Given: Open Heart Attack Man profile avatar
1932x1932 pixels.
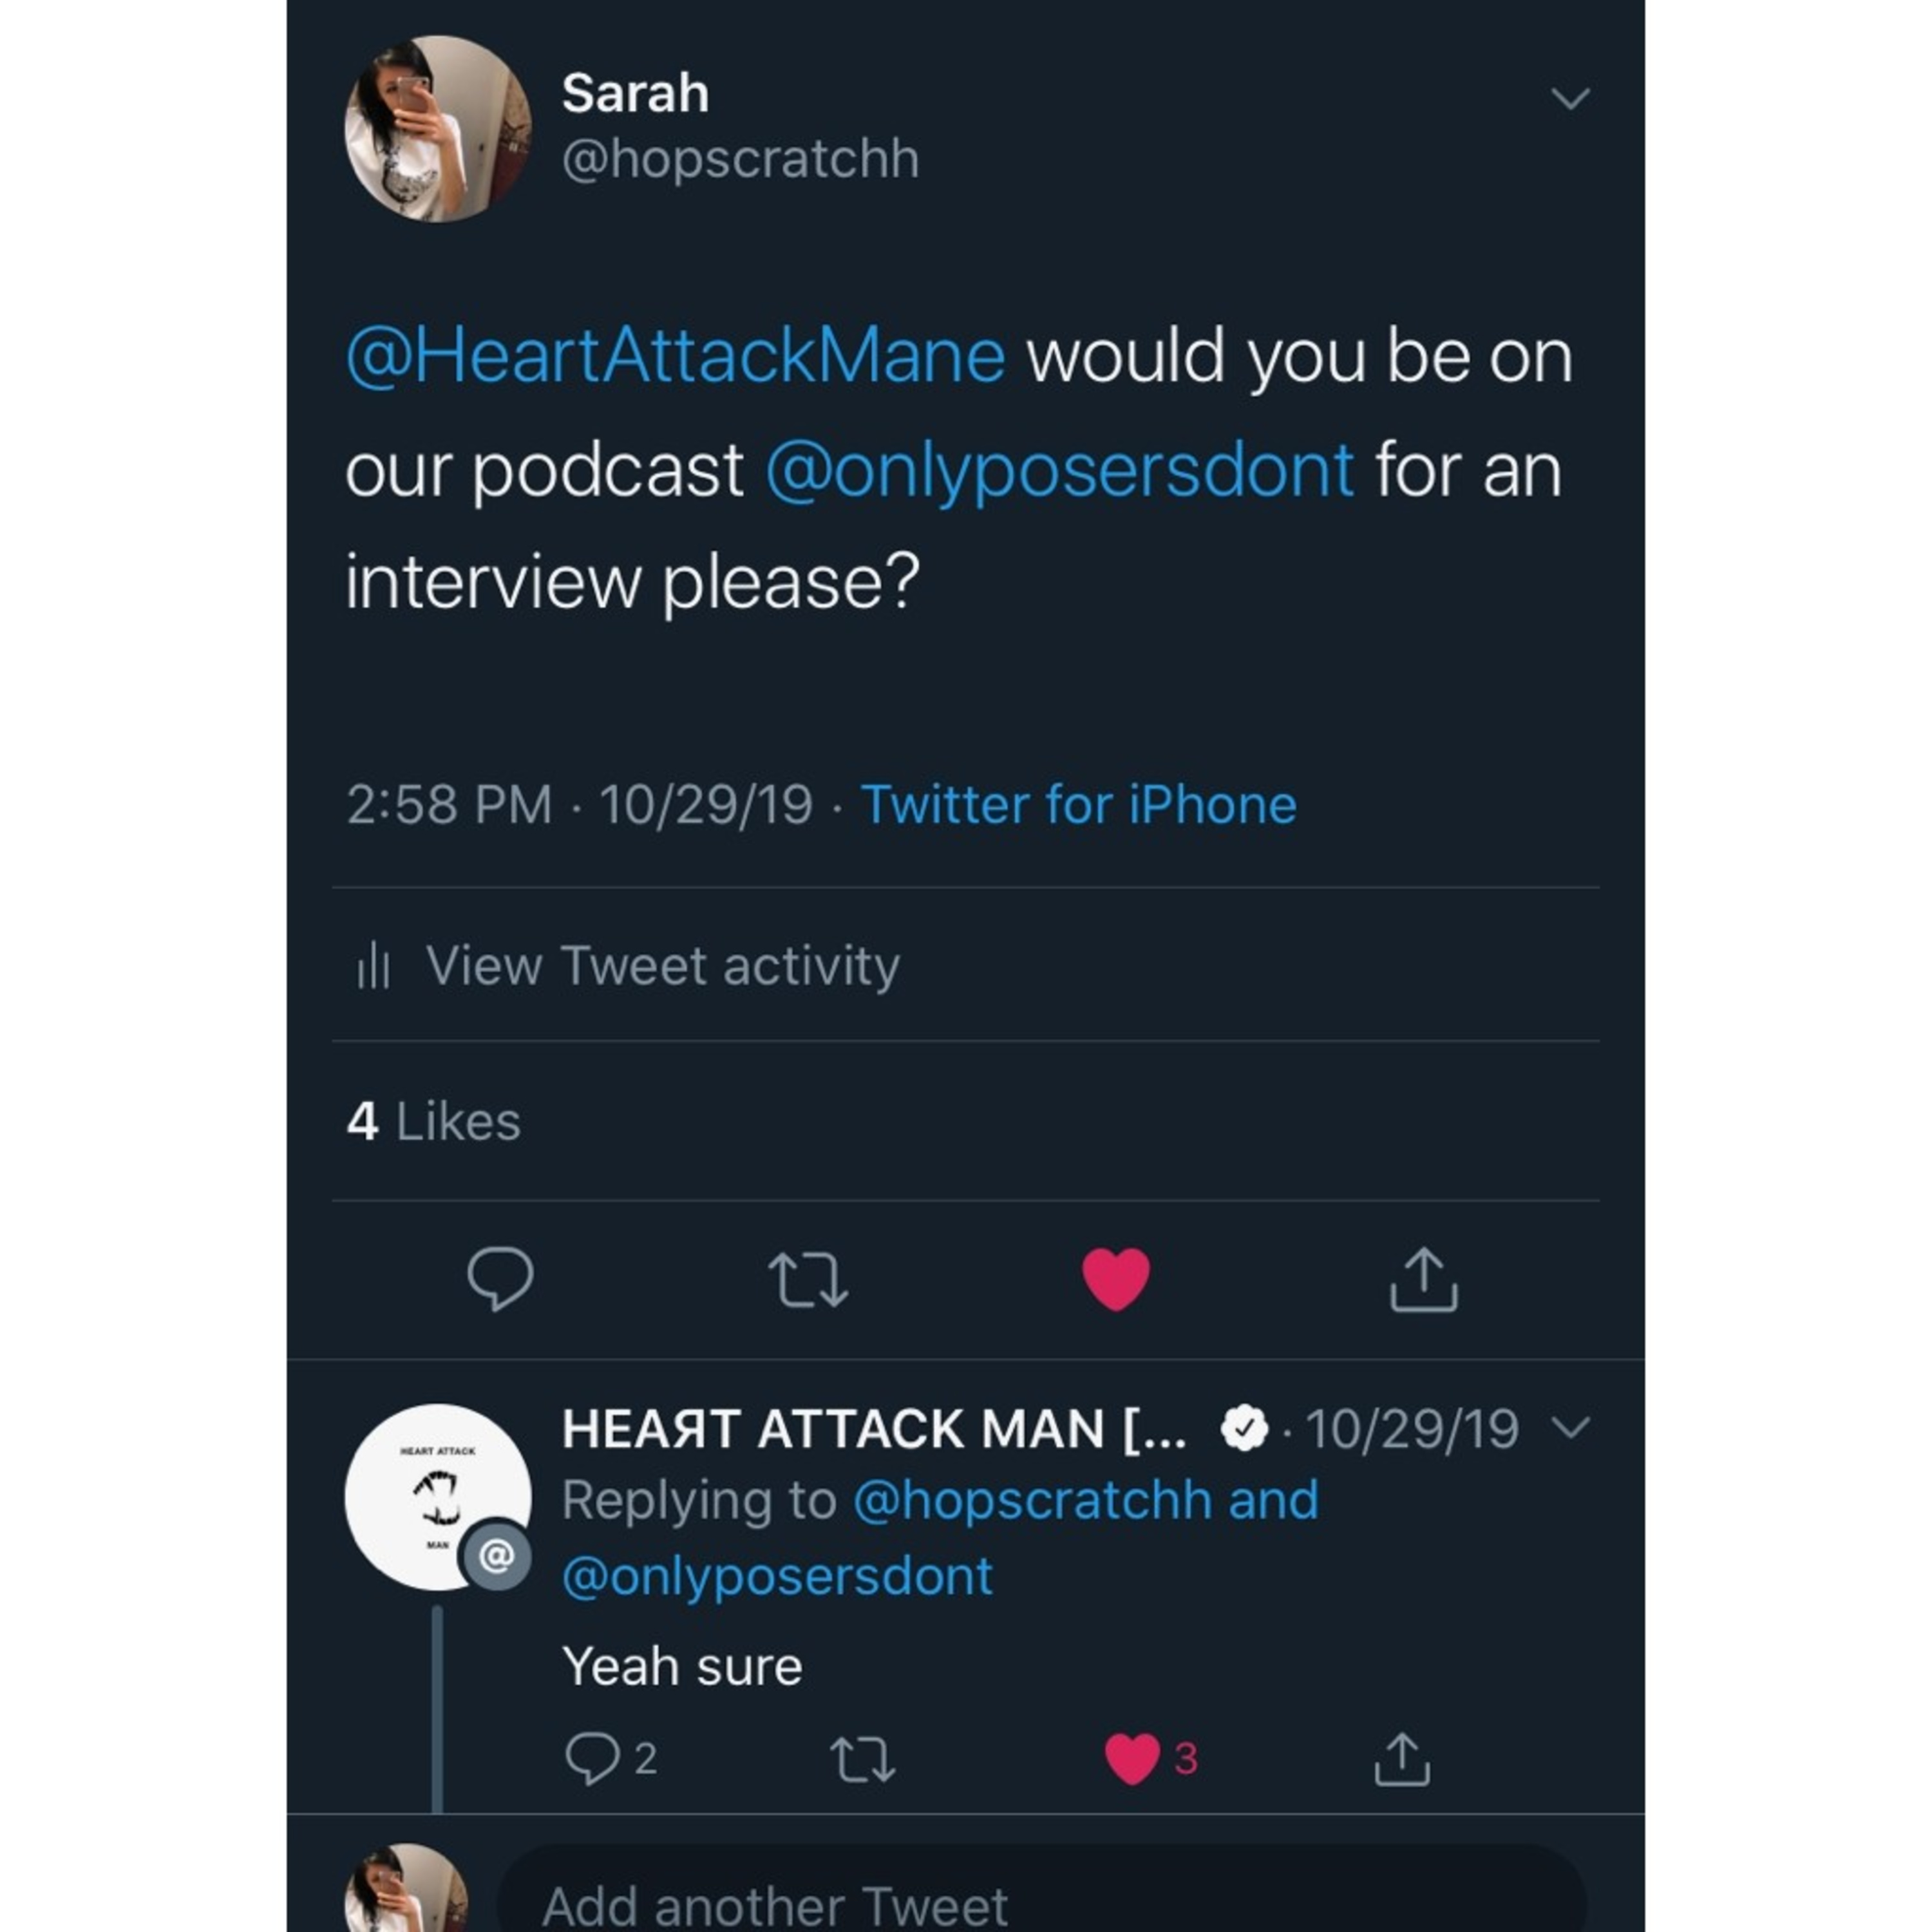Looking at the screenshot, I should [438, 1497].
